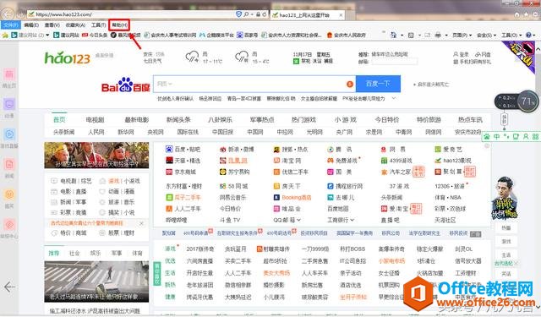Screen dimensions: 541x317
Task: Expand the print options dropdown arrow
Action: 445,36
